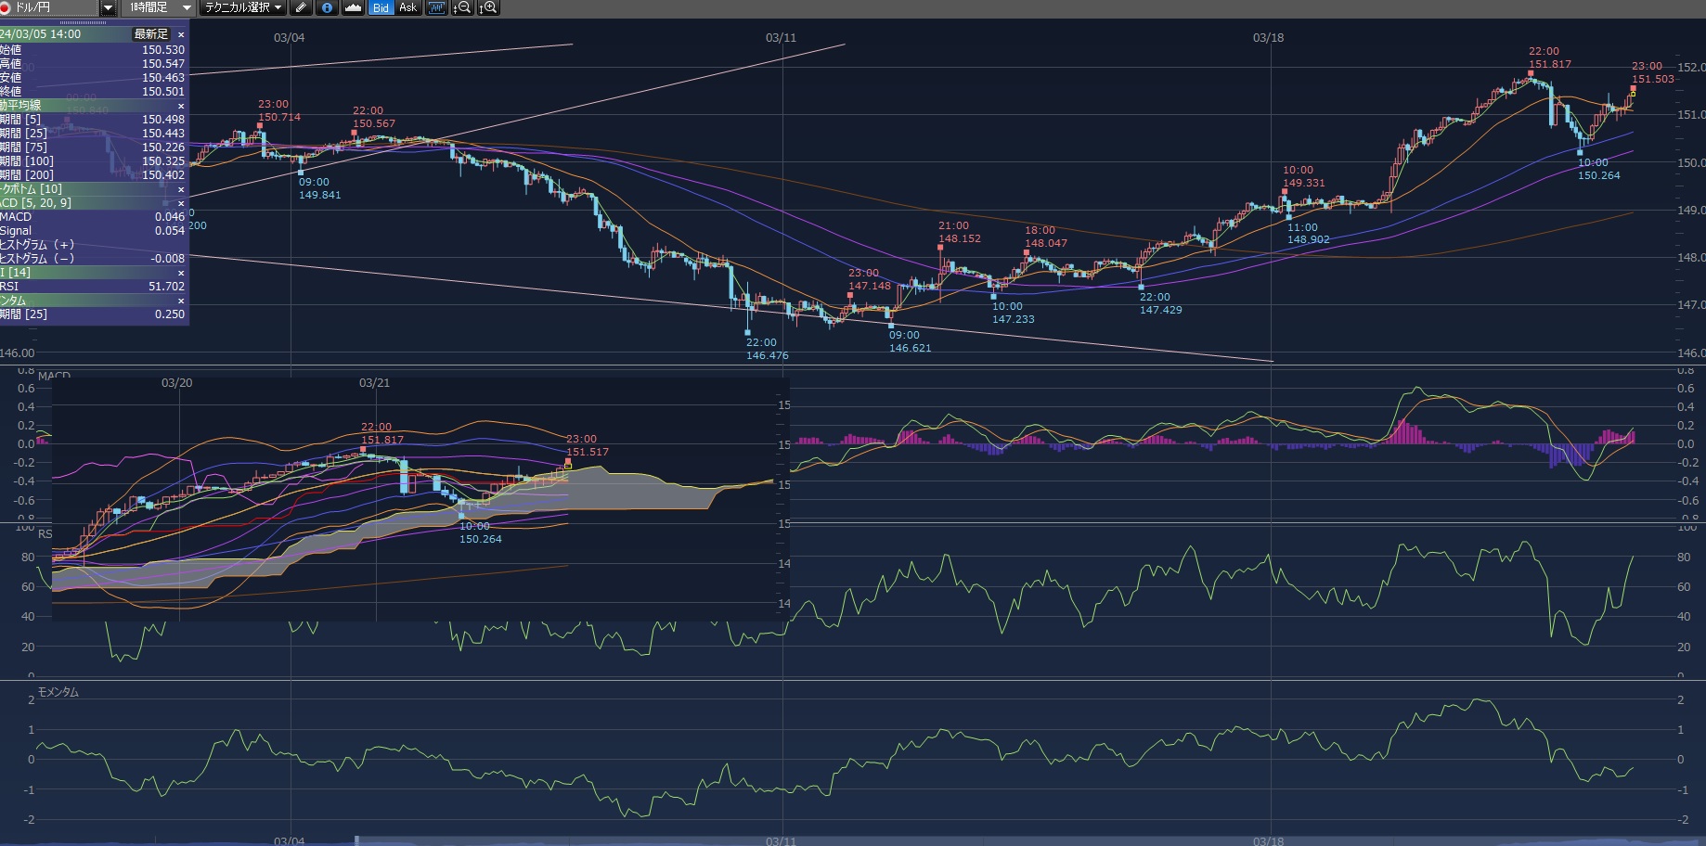Click the bottom timeline range slider handle
Viewport: 1706px width, 846px height.
point(356,840)
